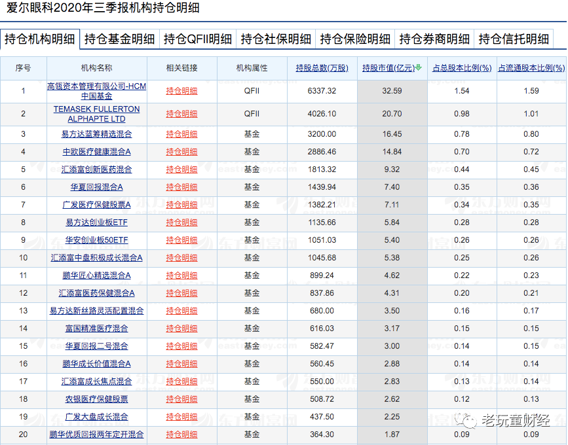Open the 持仓基金明细 tab

tap(119, 39)
